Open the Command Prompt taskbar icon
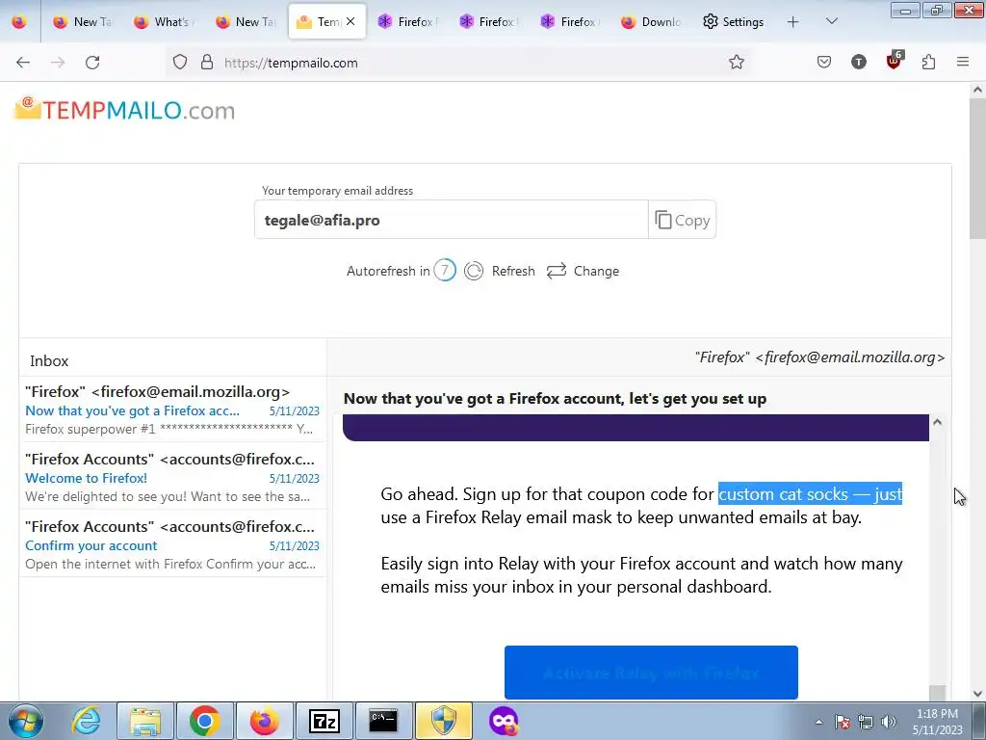Viewport: 986px width, 740px height. click(383, 721)
